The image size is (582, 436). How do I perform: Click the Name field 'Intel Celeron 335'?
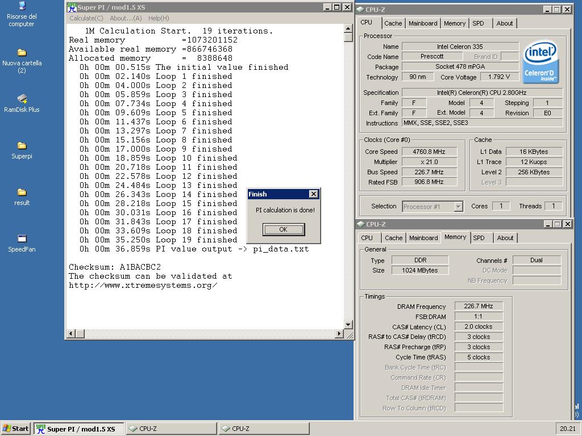(460, 47)
